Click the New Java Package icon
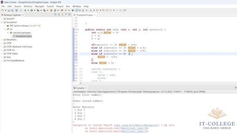Viewport: 237px width, 133px height. [x=51, y=10]
